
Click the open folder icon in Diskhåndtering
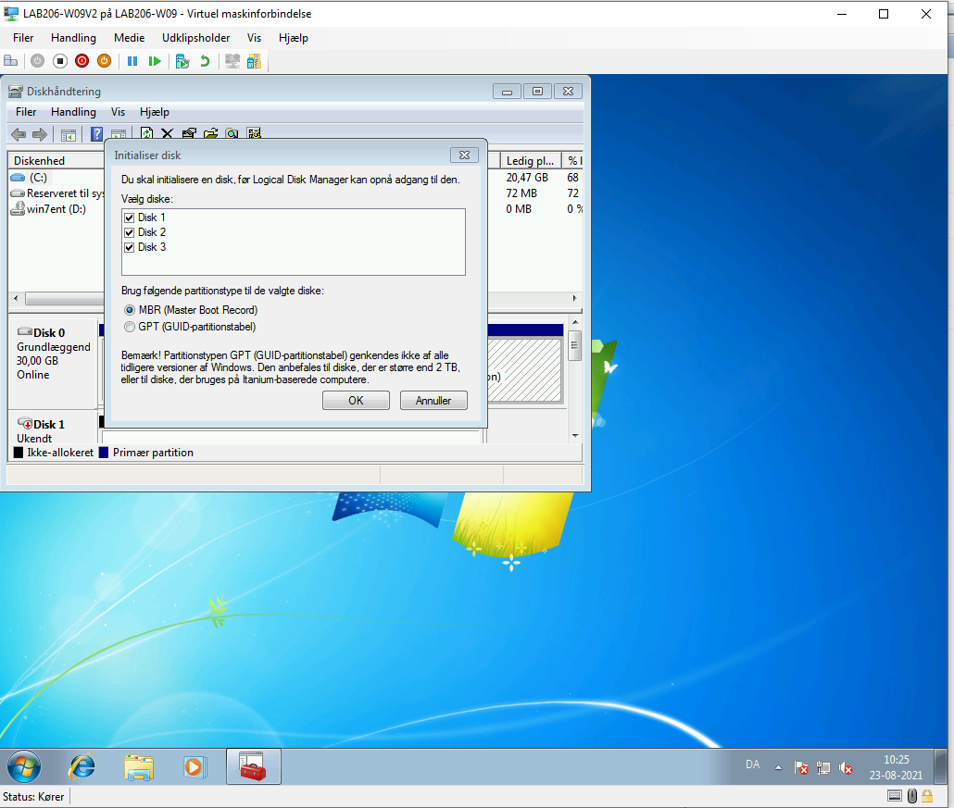(x=210, y=133)
